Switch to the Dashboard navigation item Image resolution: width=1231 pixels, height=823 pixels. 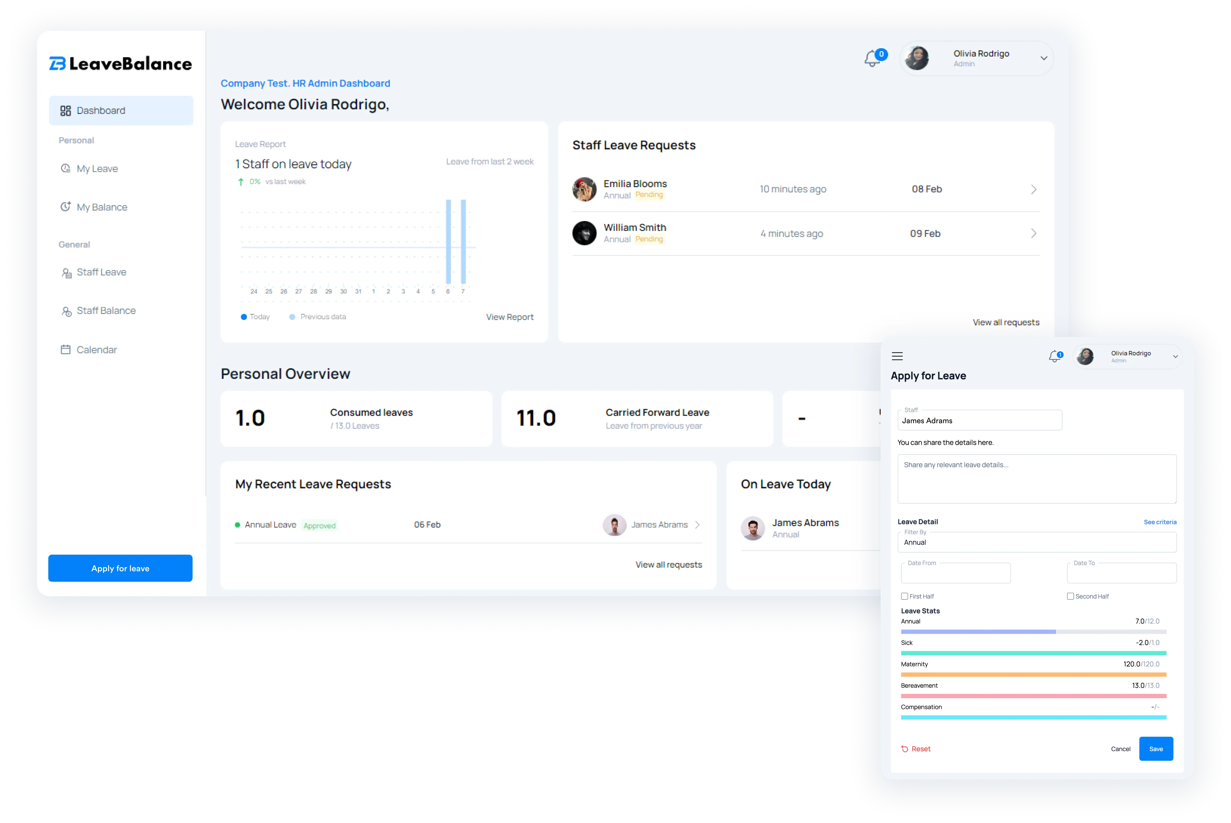100,110
